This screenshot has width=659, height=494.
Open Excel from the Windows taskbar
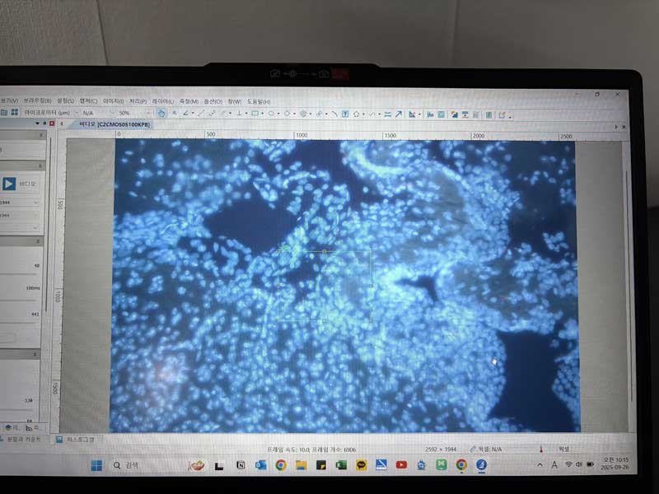coord(341,465)
